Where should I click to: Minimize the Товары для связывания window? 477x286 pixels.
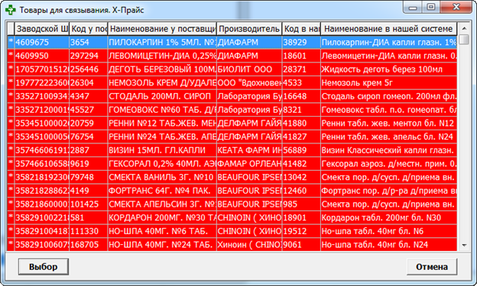[x=413, y=8]
